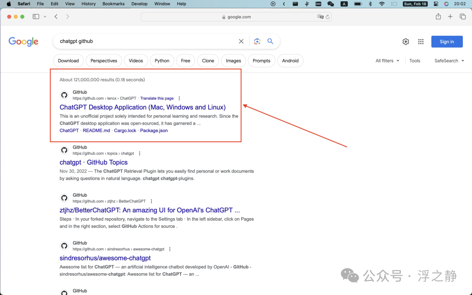This screenshot has width=472, height=295.
Task: Expand the All filters dropdown
Action: tap(387, 61)
